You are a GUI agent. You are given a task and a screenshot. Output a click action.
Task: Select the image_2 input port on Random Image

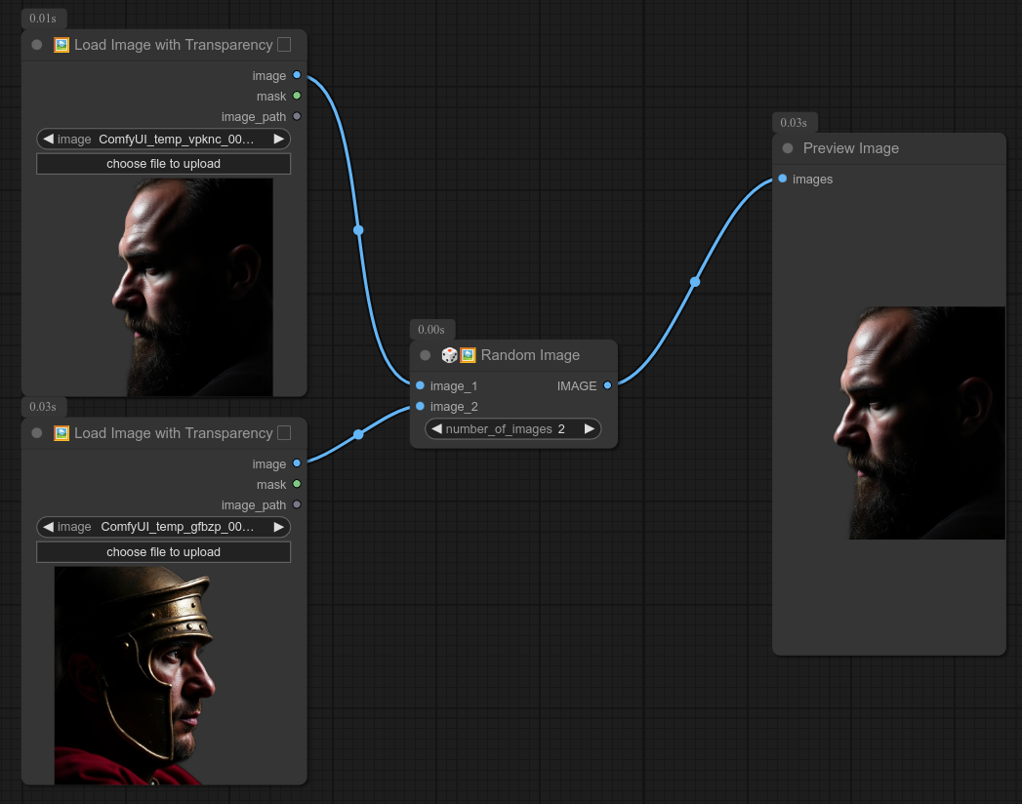(x=420, y=406)
